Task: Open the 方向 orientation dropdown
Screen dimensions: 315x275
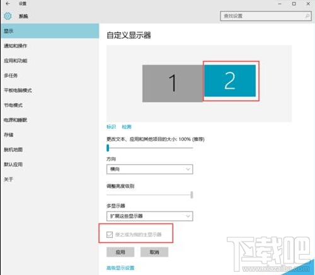Action: [149, 169]
